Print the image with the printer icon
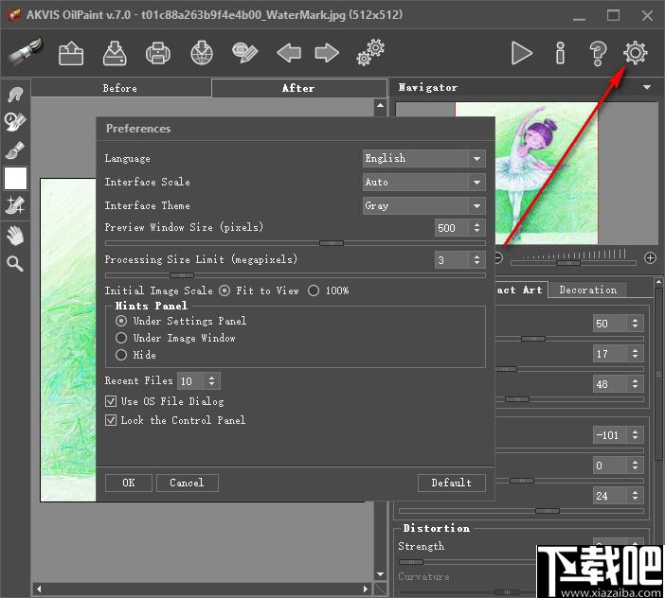Viewport: 665px width, 598px height. point(158,53)
